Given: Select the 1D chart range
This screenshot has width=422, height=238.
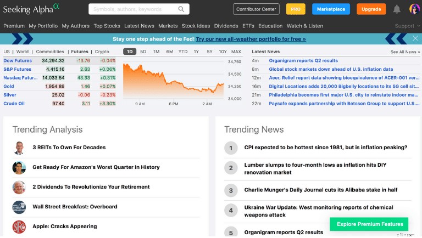Looking at the screenshot, I should coord(130,52).
